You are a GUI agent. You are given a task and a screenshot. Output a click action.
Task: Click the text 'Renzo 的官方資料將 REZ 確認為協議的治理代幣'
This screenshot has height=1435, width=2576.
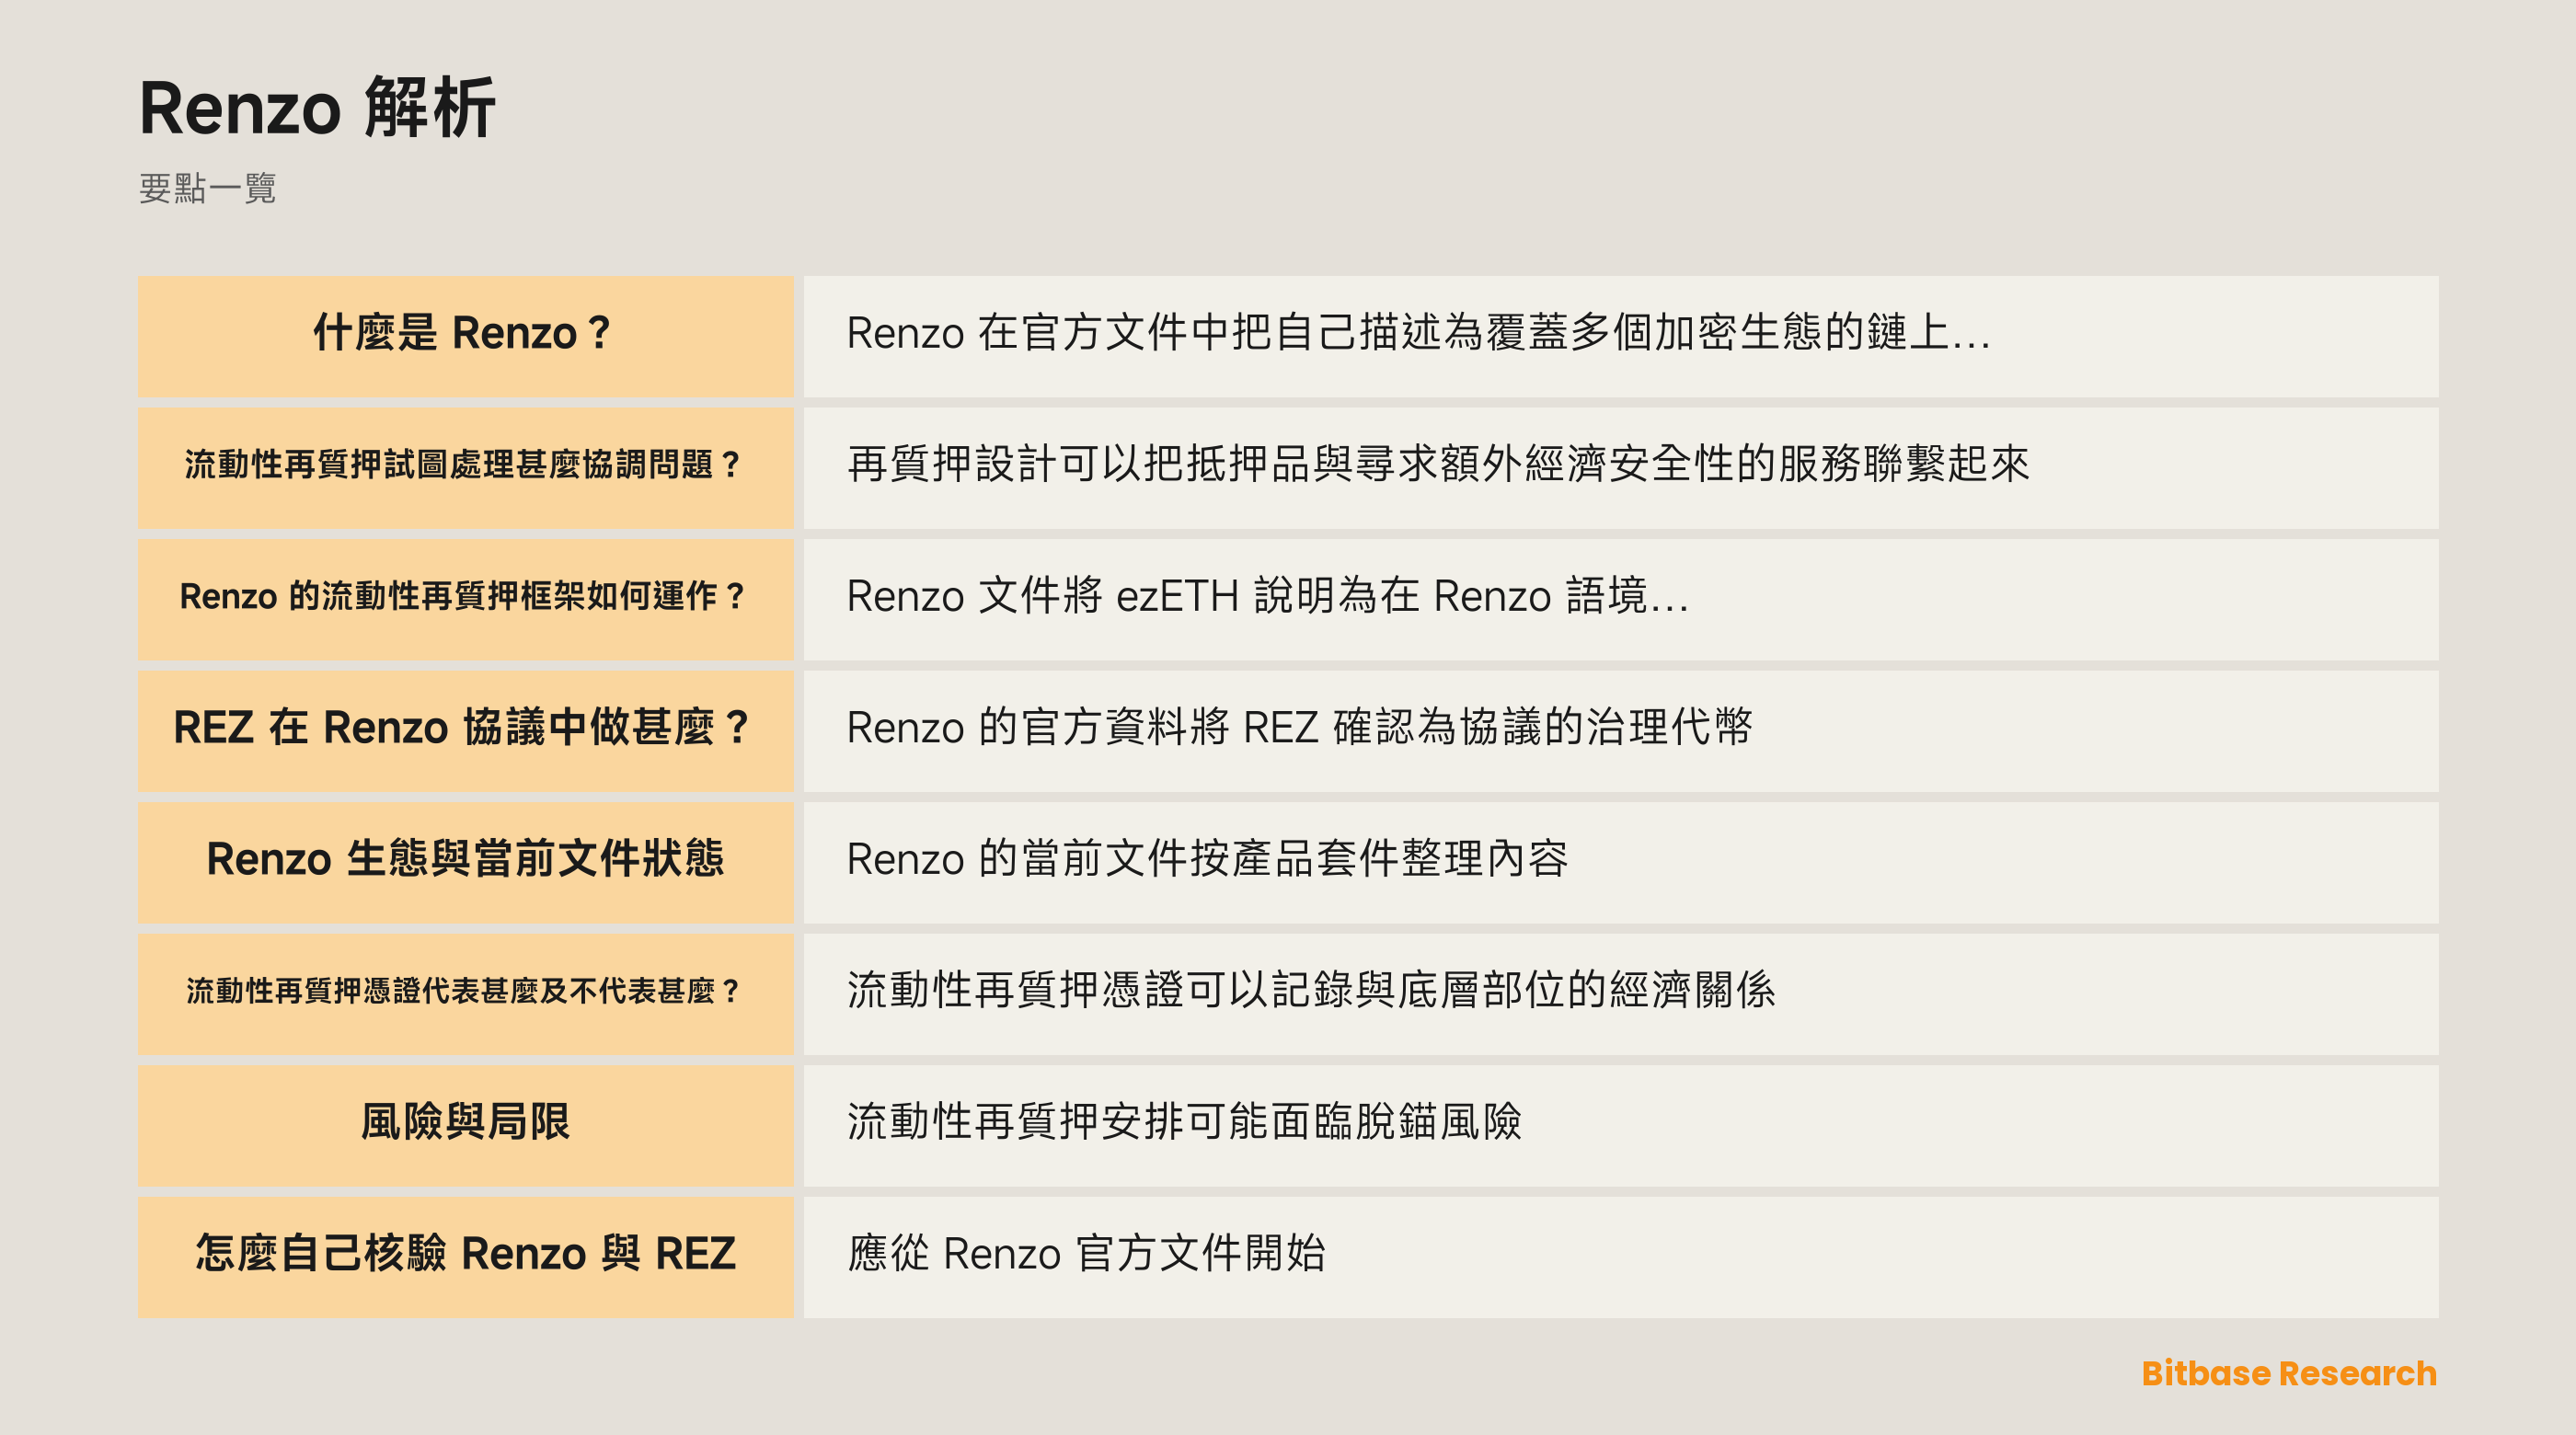click(1299, 727)
